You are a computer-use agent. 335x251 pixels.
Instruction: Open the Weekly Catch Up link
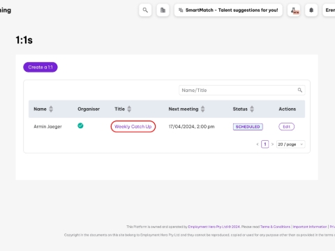(x=133, y=127)
